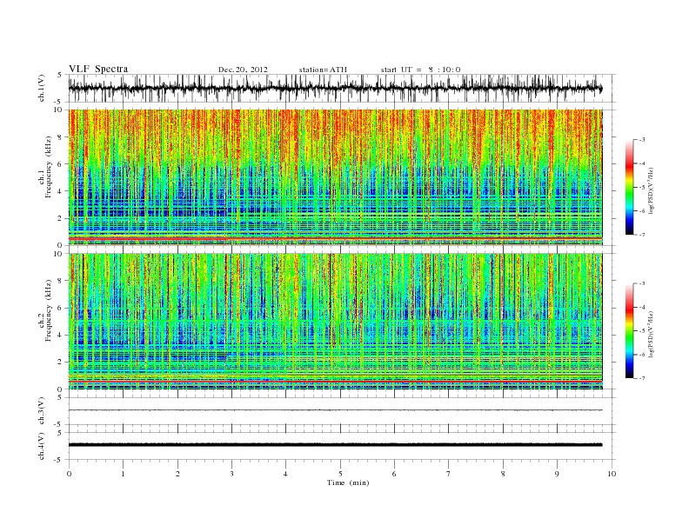Click the '6' tick on time axis
Image resolution: width=689 pixels, height=532 pixels.
click(395, 474)
